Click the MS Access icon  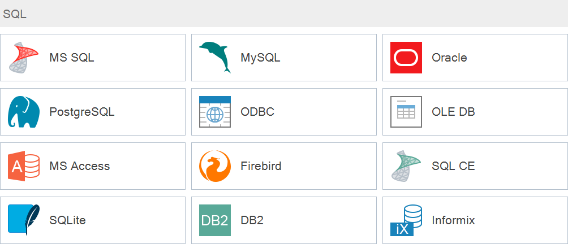pyautogui.click(x=24, y=166)
